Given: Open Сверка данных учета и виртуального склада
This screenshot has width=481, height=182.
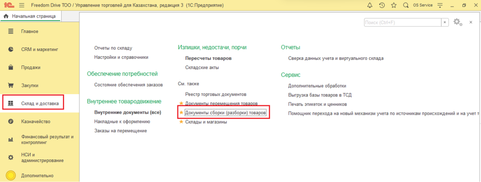Looking at the screenshot, I should click(336, 58).
